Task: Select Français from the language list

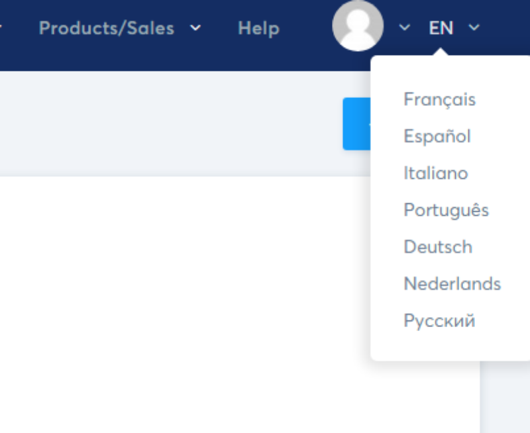Action: coord(439,99)
